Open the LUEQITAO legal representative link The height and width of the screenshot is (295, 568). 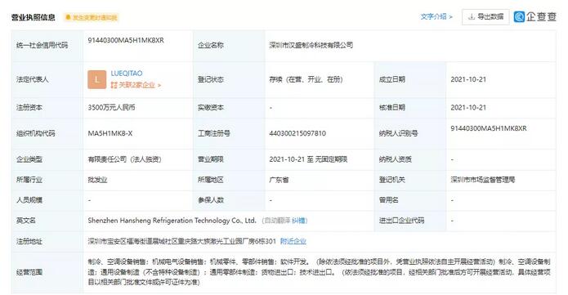(127, 74)
